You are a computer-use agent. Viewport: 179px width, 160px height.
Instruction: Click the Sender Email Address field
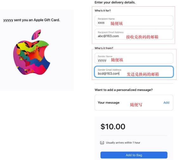click(x=134, y=72)
